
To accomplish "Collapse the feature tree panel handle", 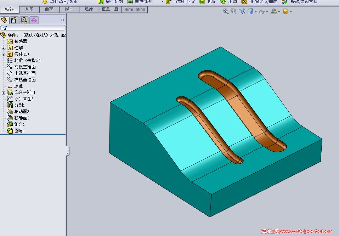I will pyautogui.click(x=68, y=151).
